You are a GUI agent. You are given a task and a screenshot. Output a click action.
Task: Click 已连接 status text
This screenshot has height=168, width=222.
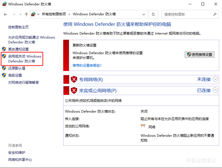pyautogui.click(x=204, y=90)
